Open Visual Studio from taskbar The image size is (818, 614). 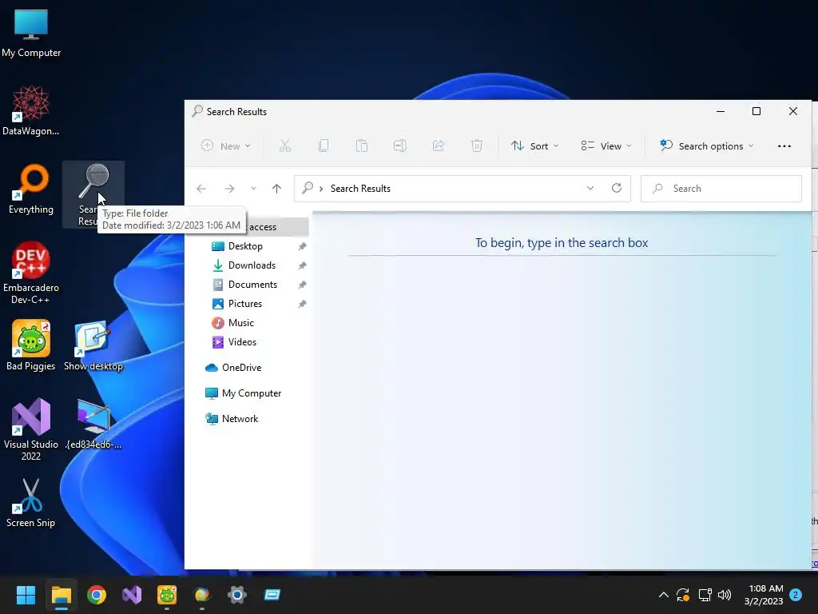point(132,595)
